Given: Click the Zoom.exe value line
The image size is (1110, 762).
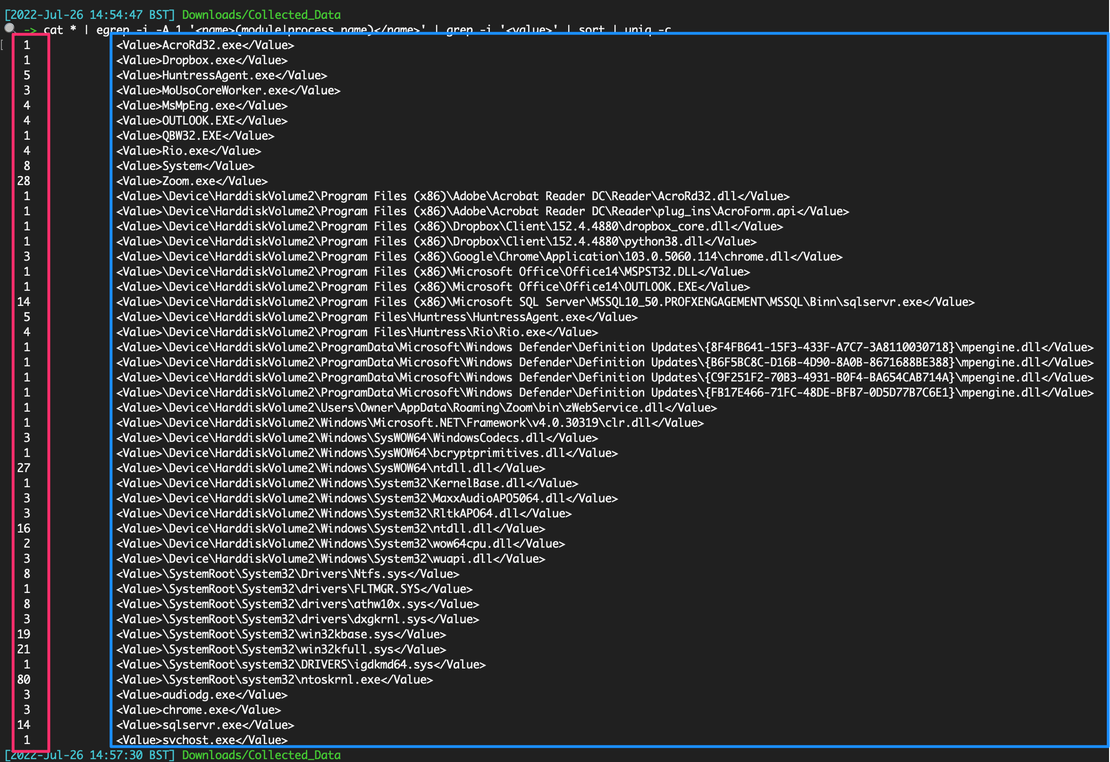Looking at the screenshot, I should tap(192, 181).
